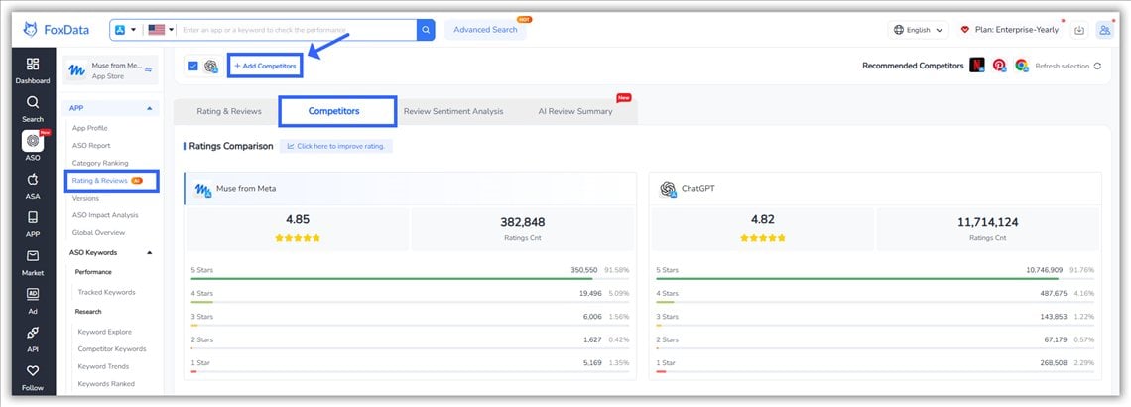Open ASO Impact Analysis in sidebar
This screenshot has height=407, width=1131.
pos(104,215)
